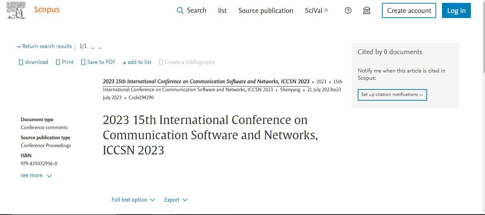Image resolution: width=485 pixels, height=215 pixels.
Task: Open the Scopus home link
Action: tap(47, 9)
